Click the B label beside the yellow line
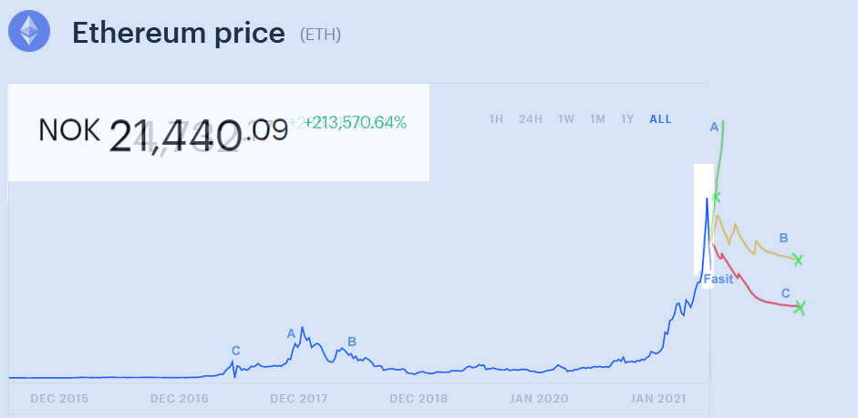 (x=783, y=239)
